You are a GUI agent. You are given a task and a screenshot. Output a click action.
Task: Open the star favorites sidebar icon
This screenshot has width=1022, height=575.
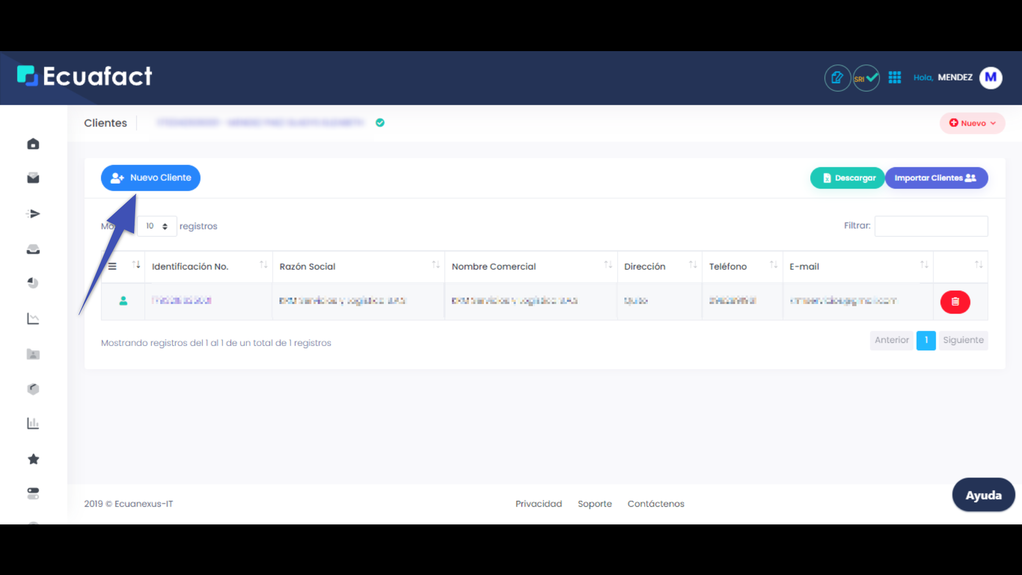pyautogui.click(x=33, y=459)
